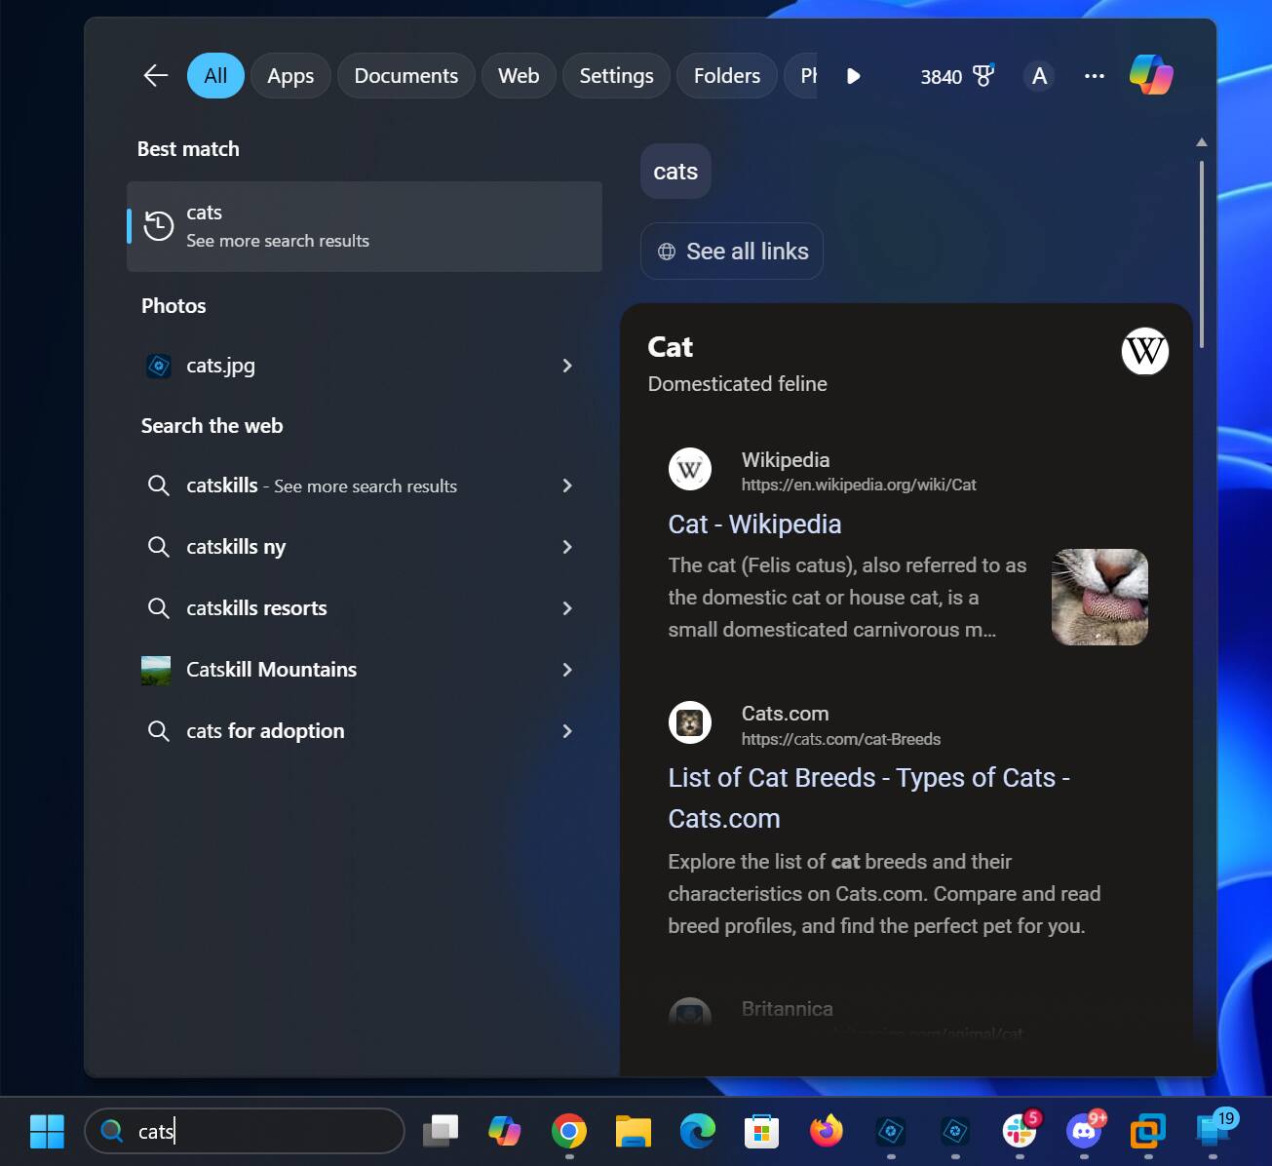Launch Copilot from taskbar
The image size is (1272, 1166).
tap(505, 1131)
